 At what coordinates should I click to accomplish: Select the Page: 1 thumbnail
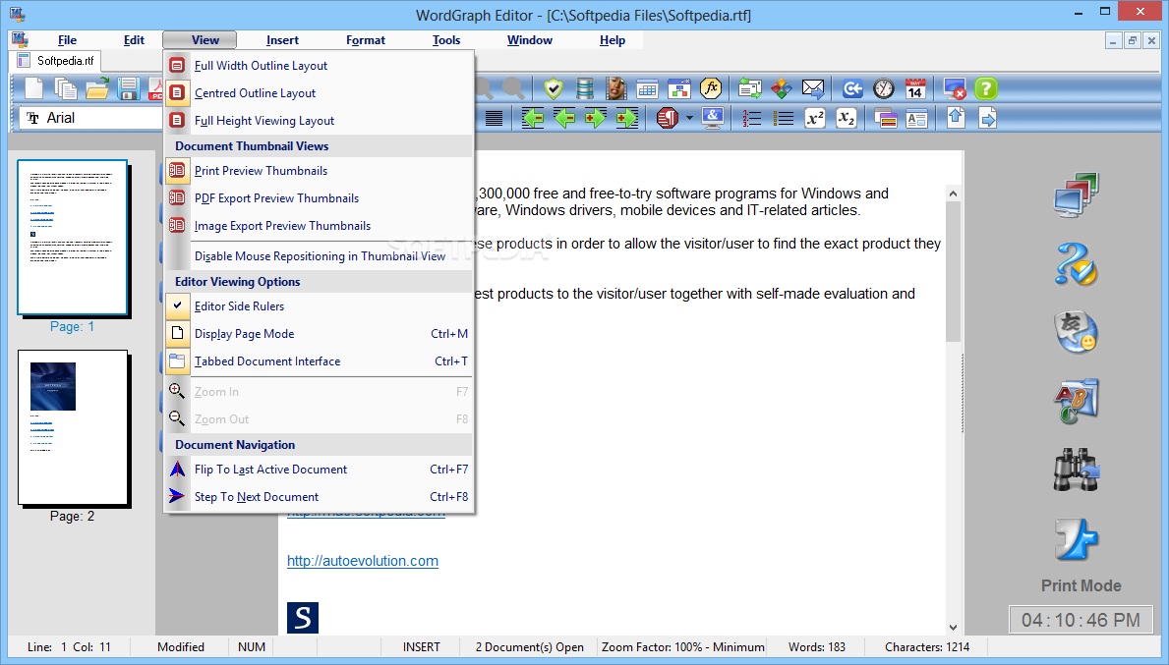(73, 238)
